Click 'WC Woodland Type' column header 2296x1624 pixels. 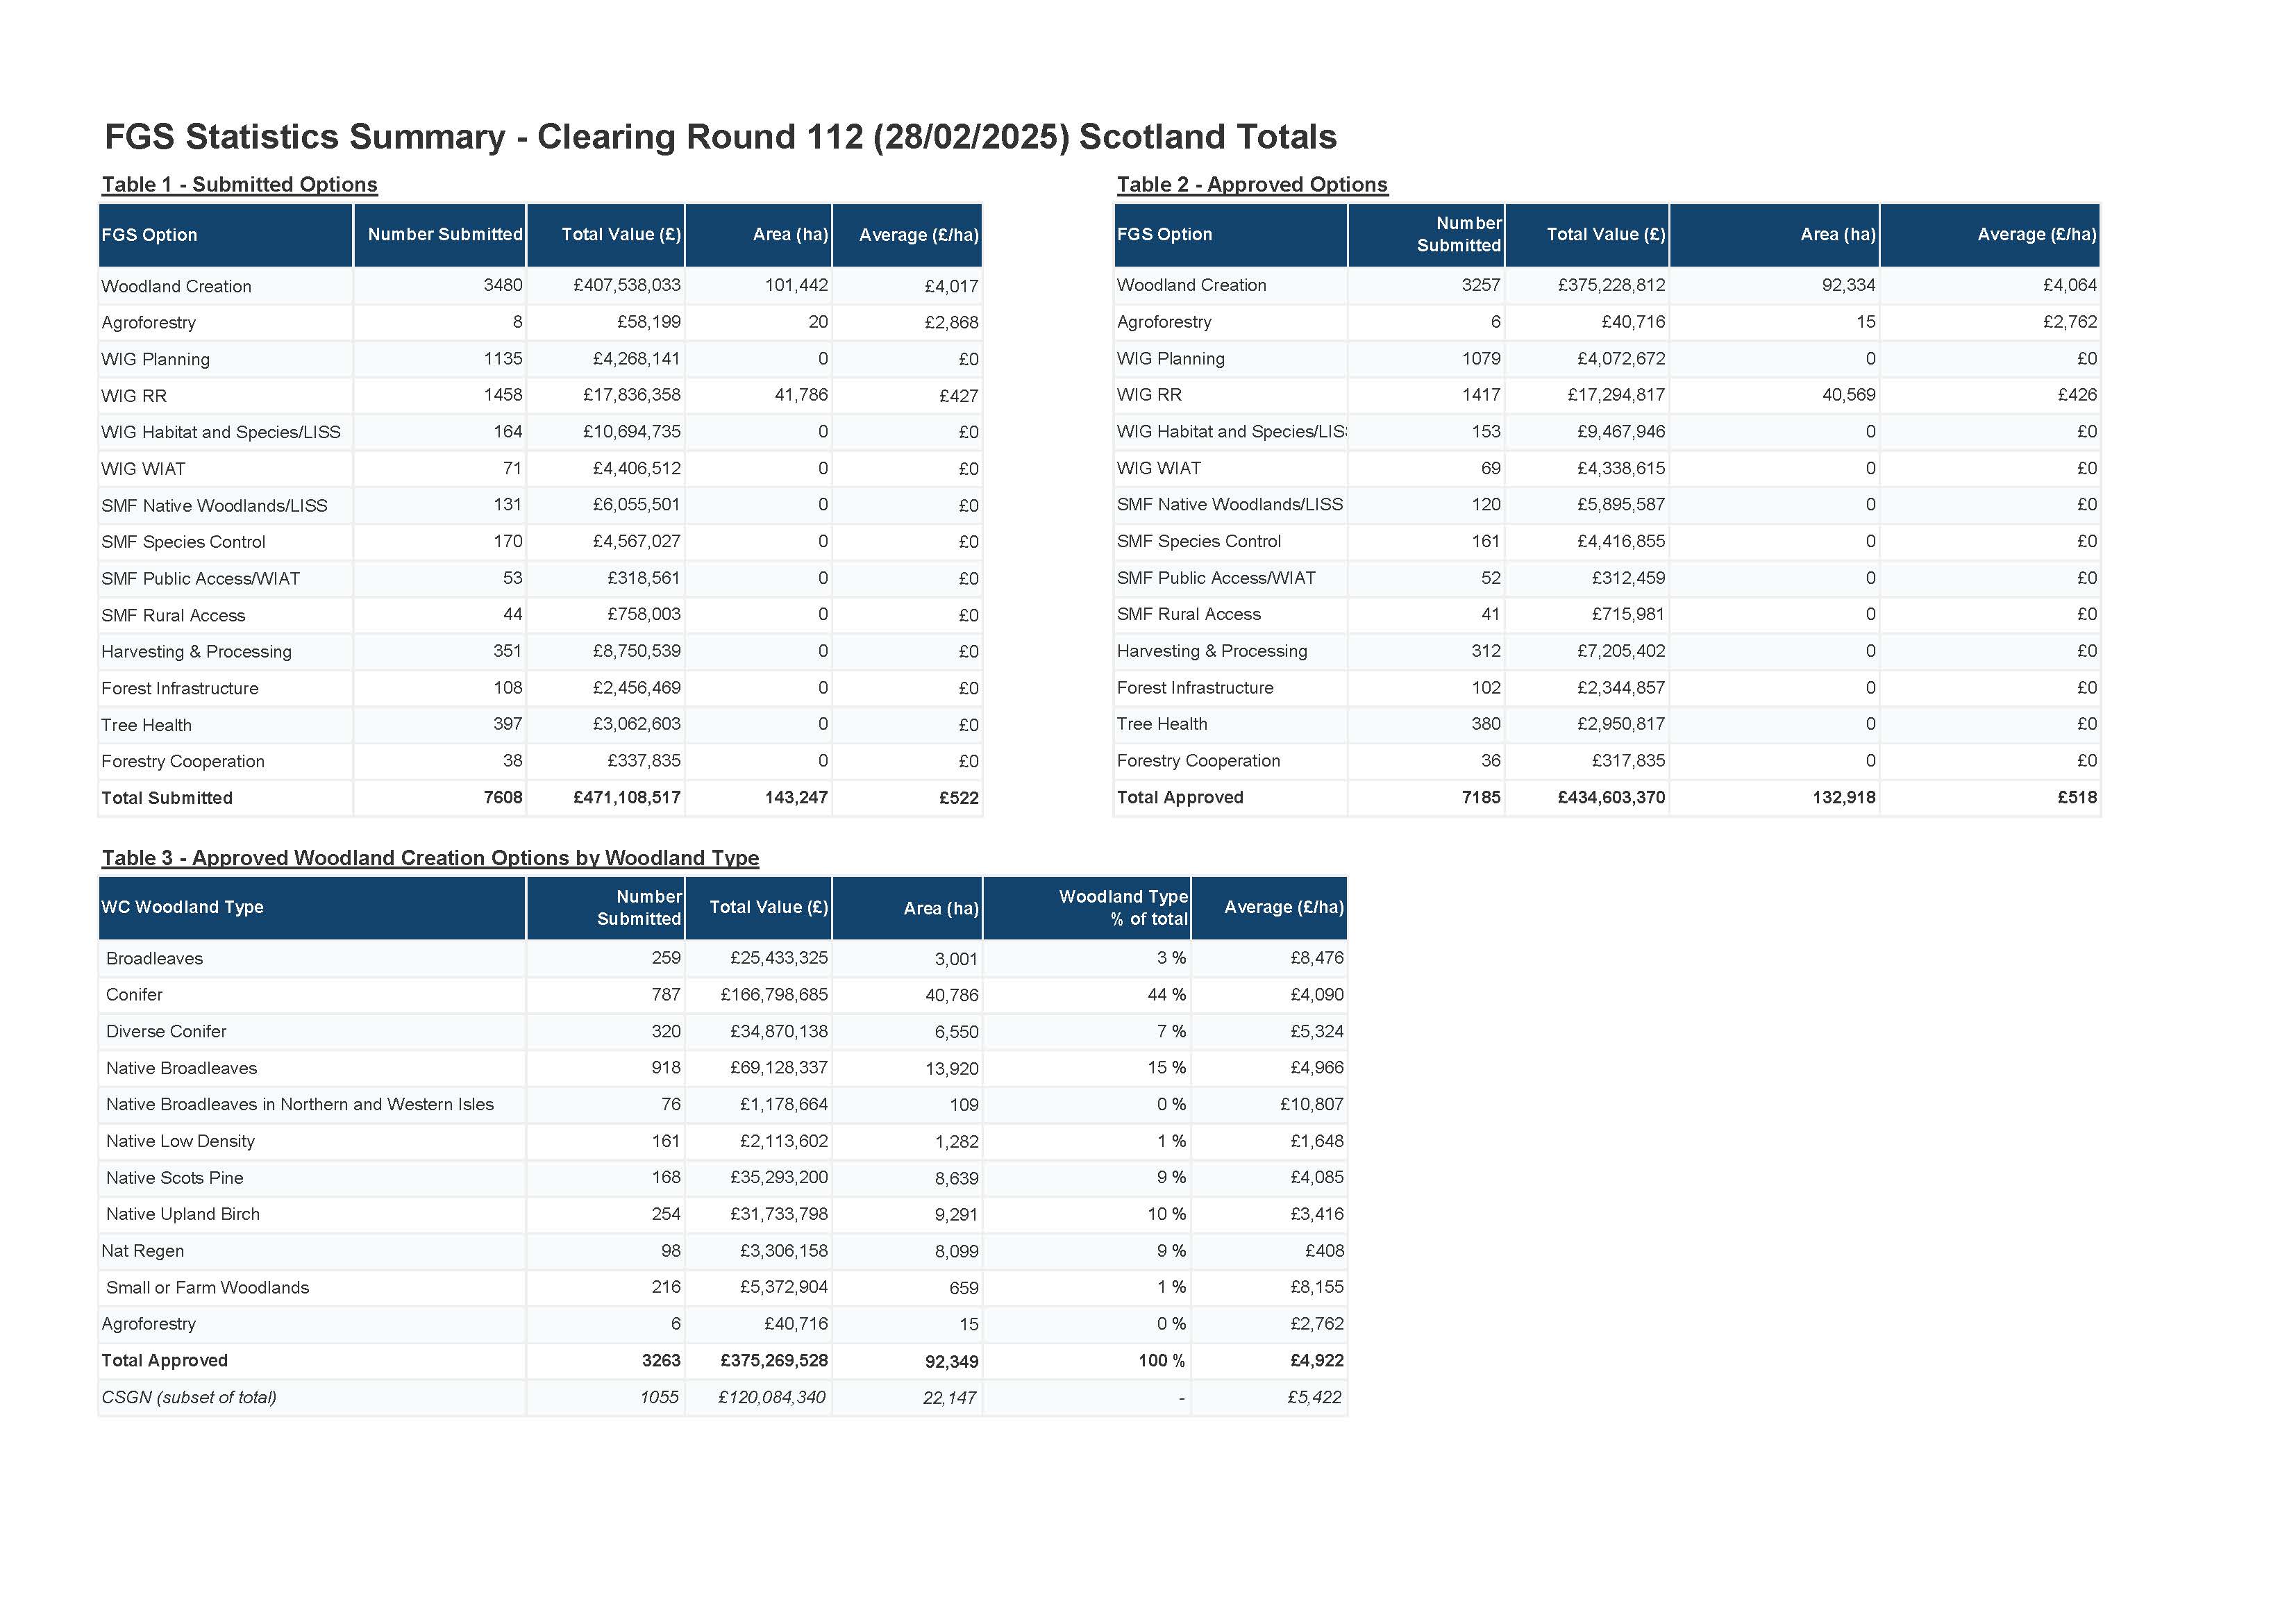point(182,907)
